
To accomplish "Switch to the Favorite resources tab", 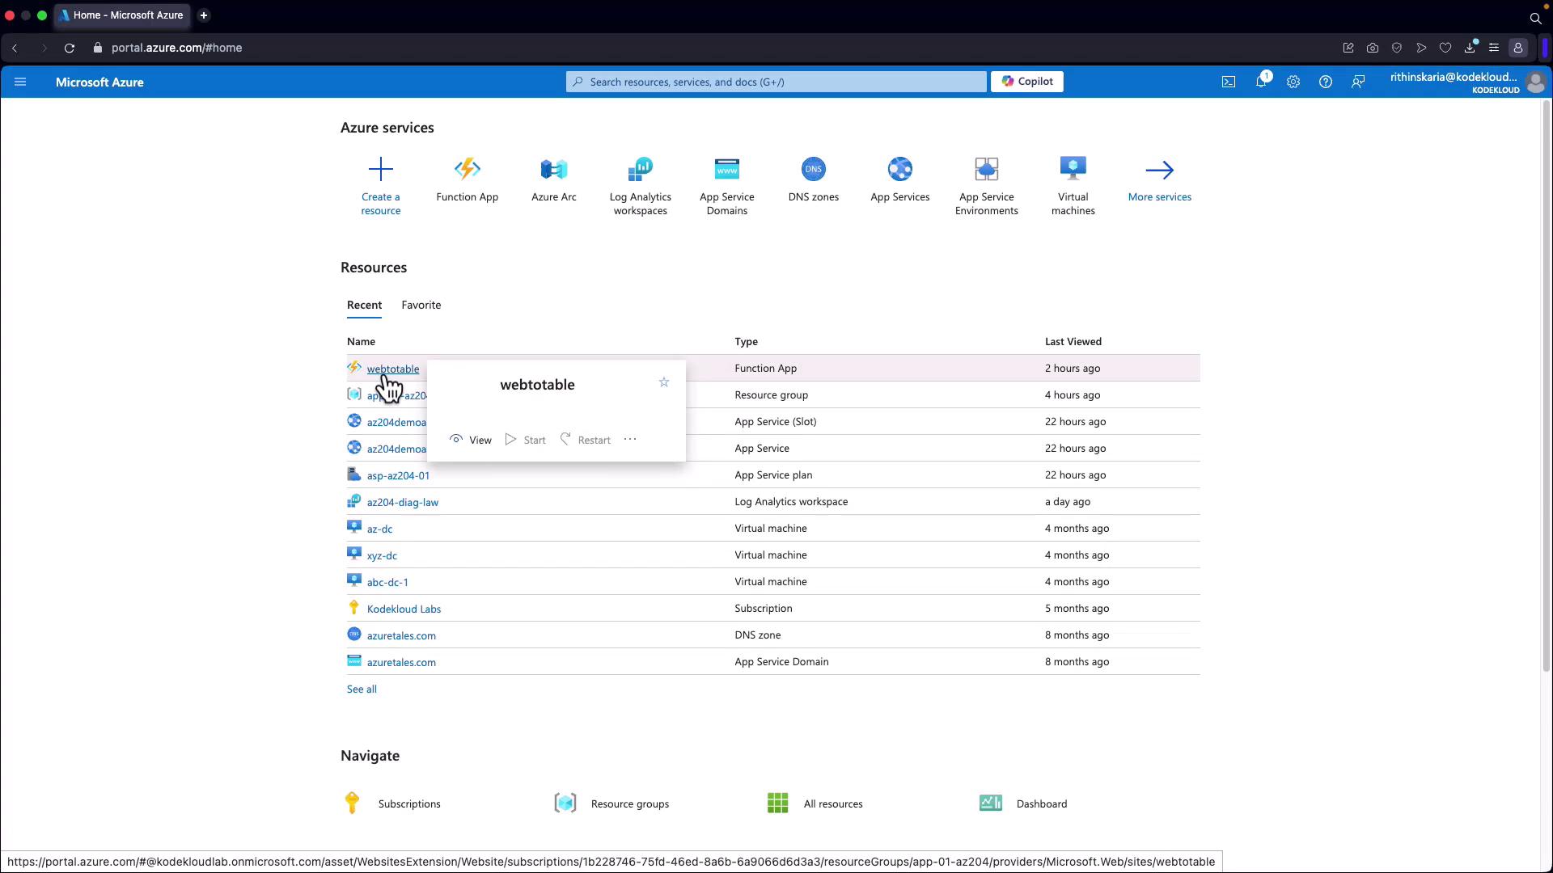I will coord(421,305).
